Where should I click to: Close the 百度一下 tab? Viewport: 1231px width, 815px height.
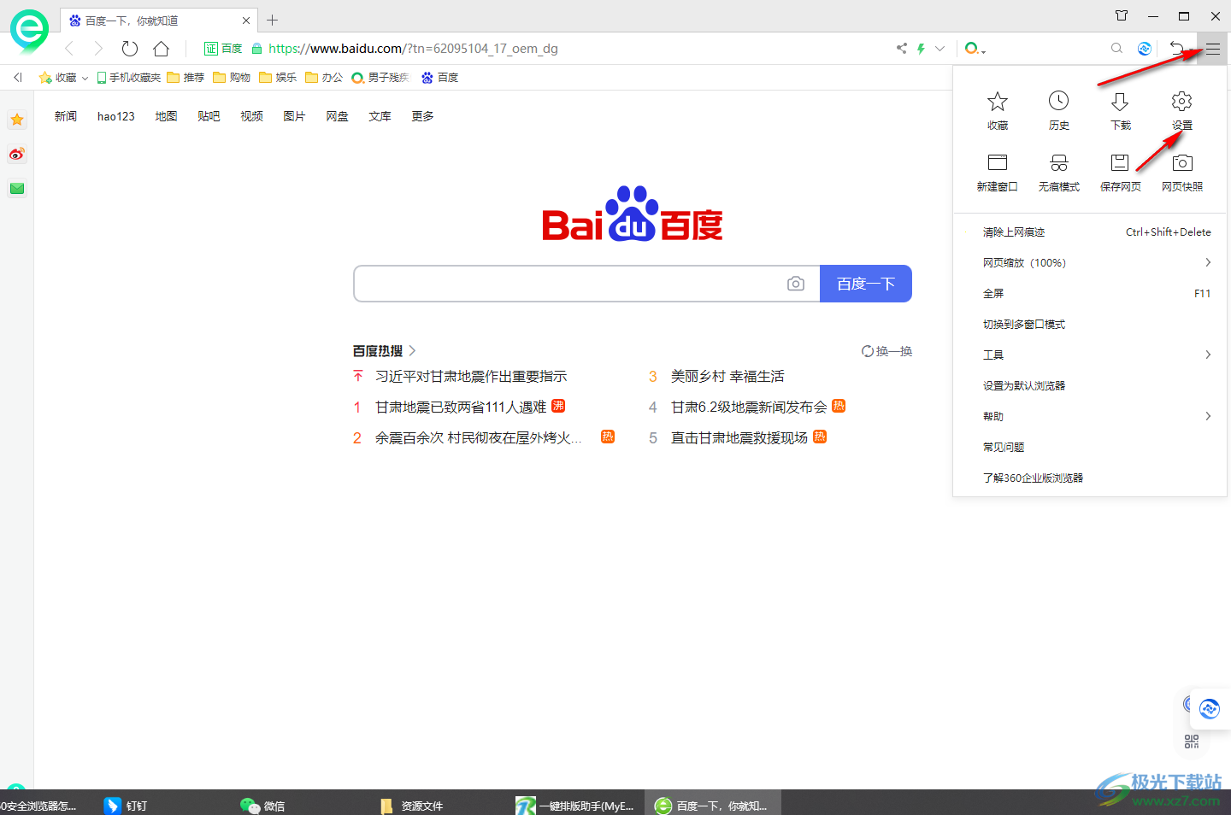pos(246,21)
